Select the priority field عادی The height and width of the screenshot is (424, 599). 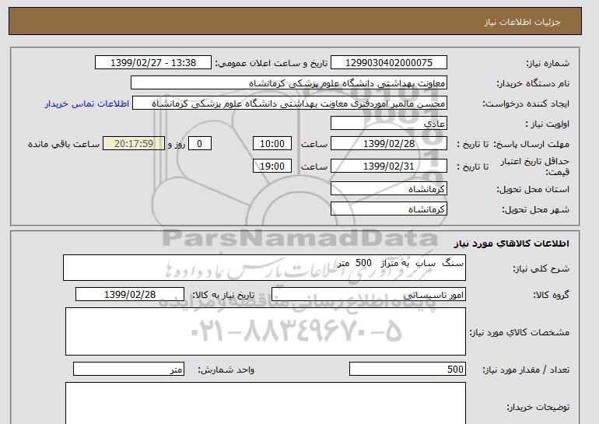pyautogui.click(x=388, y=124)
